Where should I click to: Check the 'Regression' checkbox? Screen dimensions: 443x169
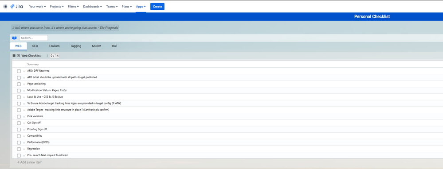coord(19,149)
